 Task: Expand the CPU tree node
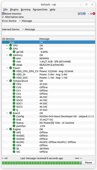point(7,45)
